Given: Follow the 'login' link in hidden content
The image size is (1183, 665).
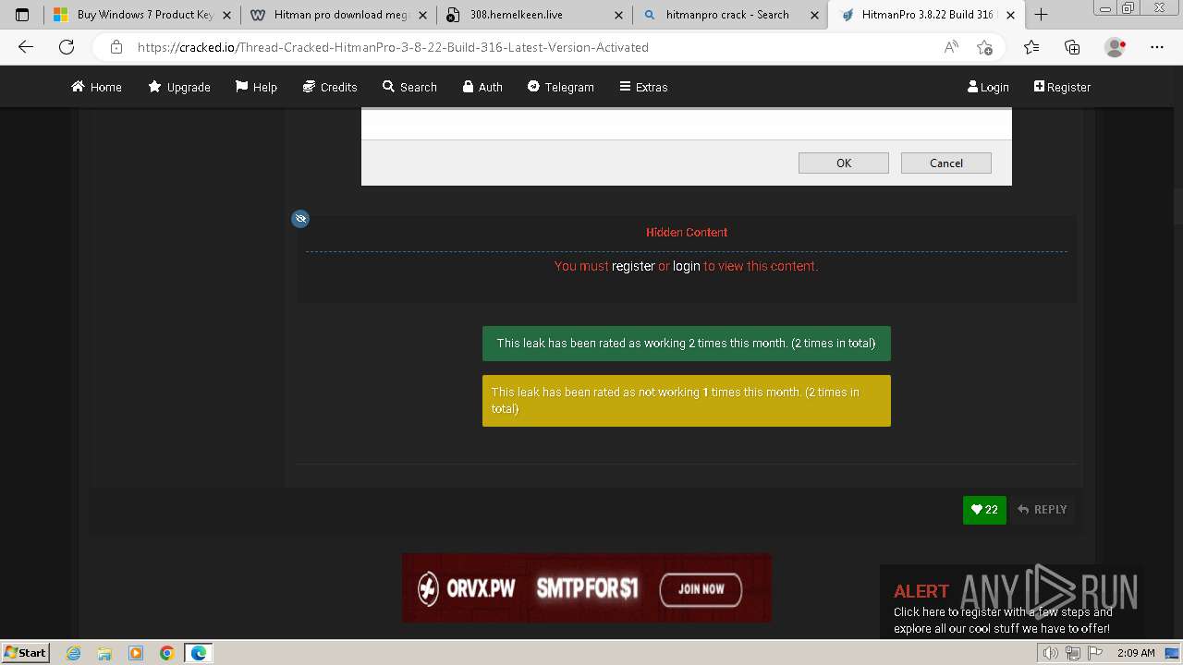Looking at the screenshot, I should 686,266.
